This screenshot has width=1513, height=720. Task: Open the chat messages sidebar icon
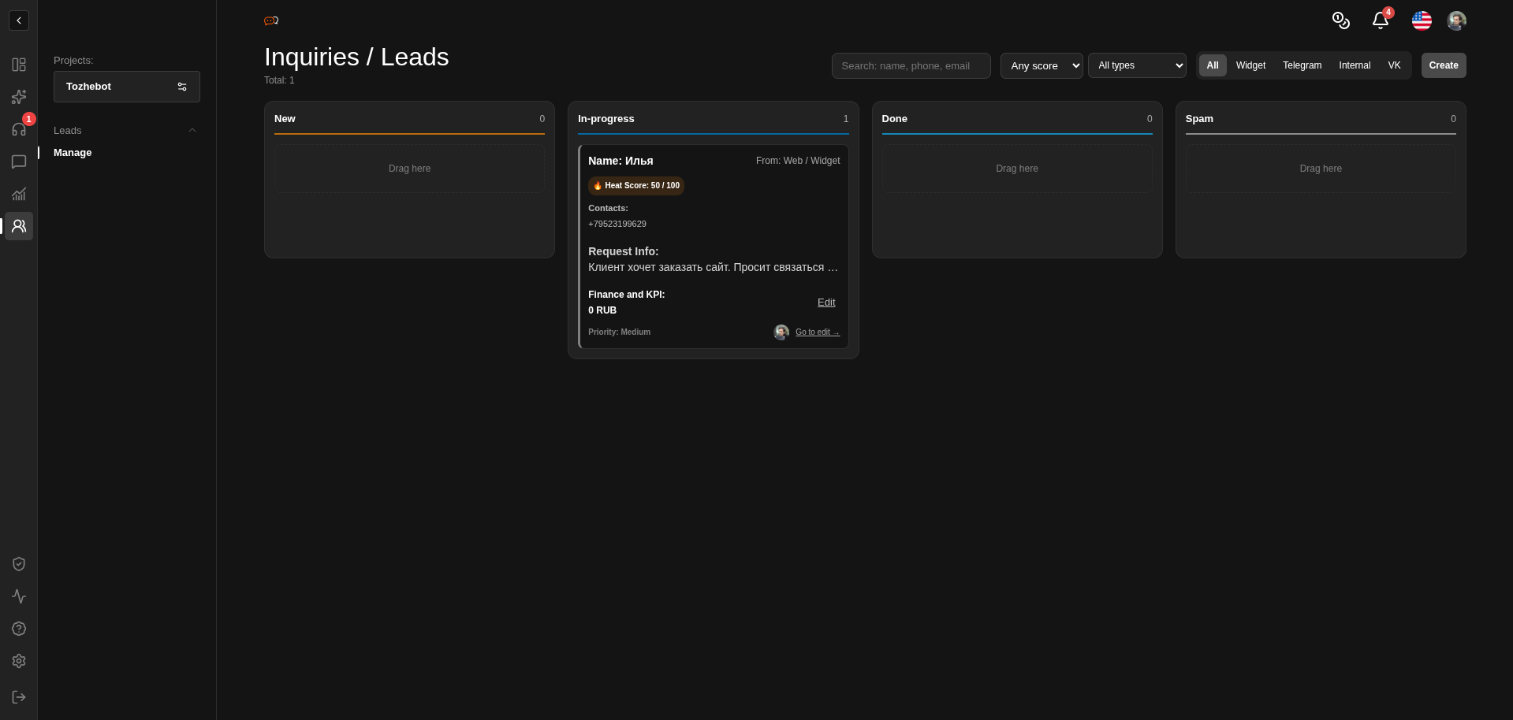click(x=19, y=161)
